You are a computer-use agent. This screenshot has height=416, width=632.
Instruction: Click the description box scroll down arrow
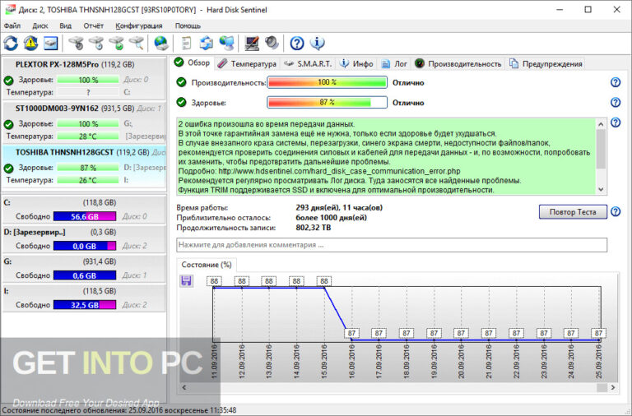601,189
